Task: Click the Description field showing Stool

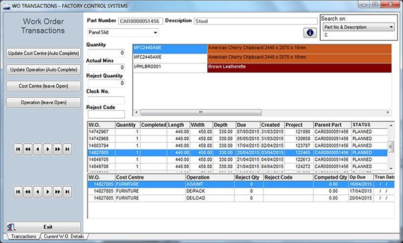Action: tap(256, 21)
